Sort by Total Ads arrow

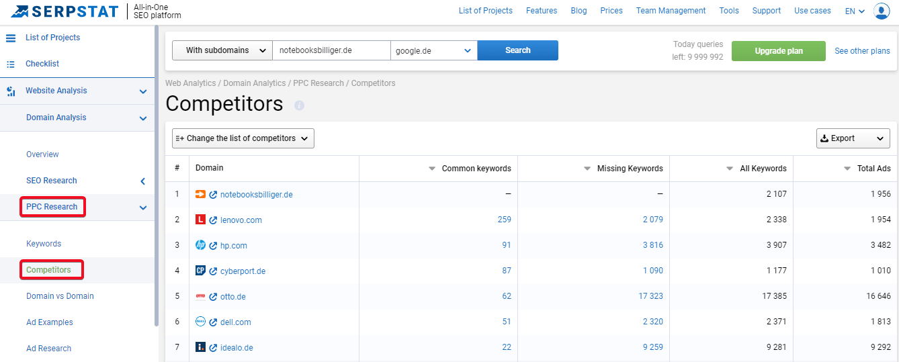click(x=847, y=169)
